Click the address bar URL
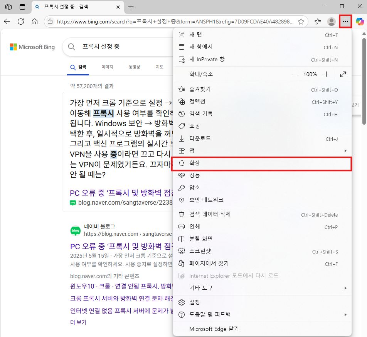This screenshot has width=367, height=337. coord(175,22)
